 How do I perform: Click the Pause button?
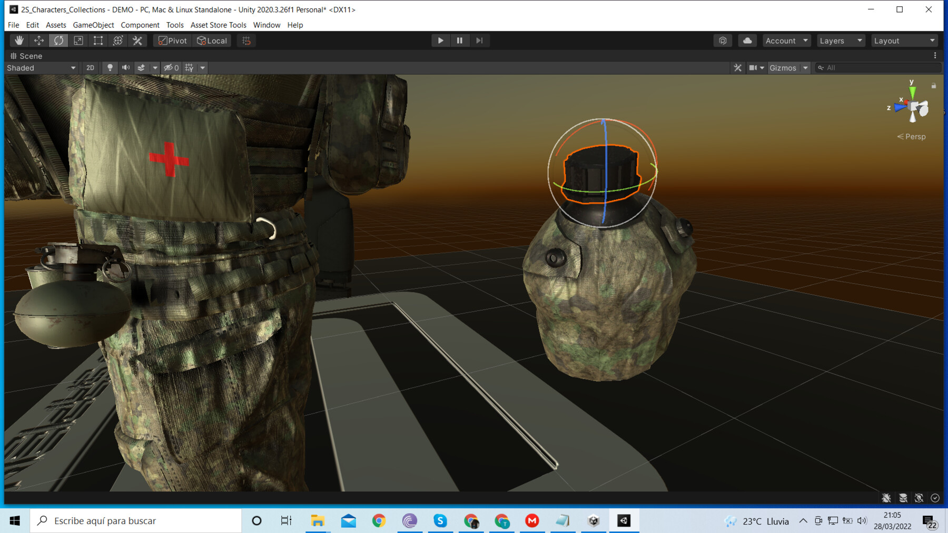[x=460, y=41]
